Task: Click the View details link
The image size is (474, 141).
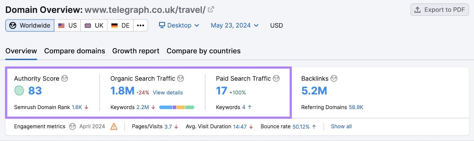Action: 168,93
